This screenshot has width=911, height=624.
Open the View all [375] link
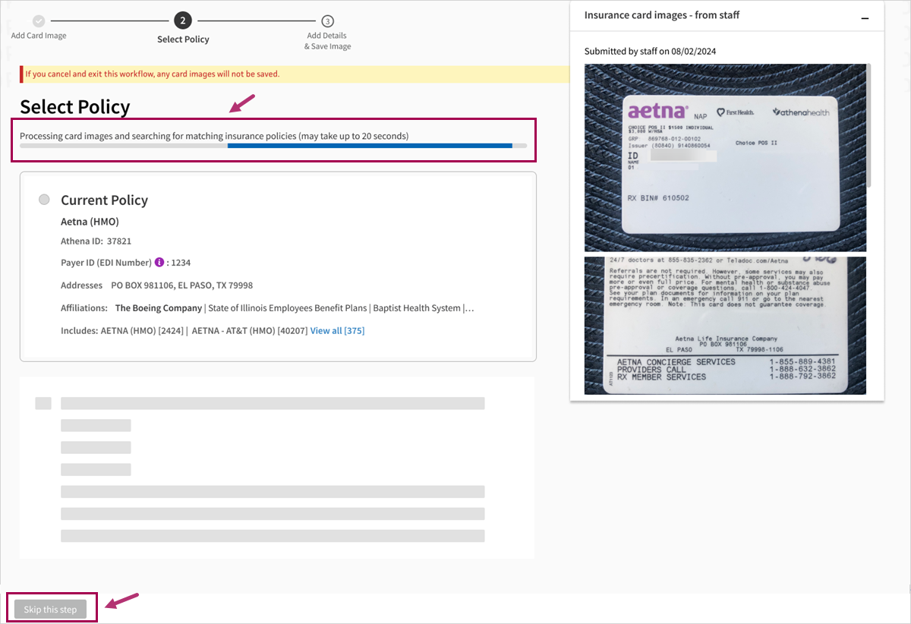[337, 331]
